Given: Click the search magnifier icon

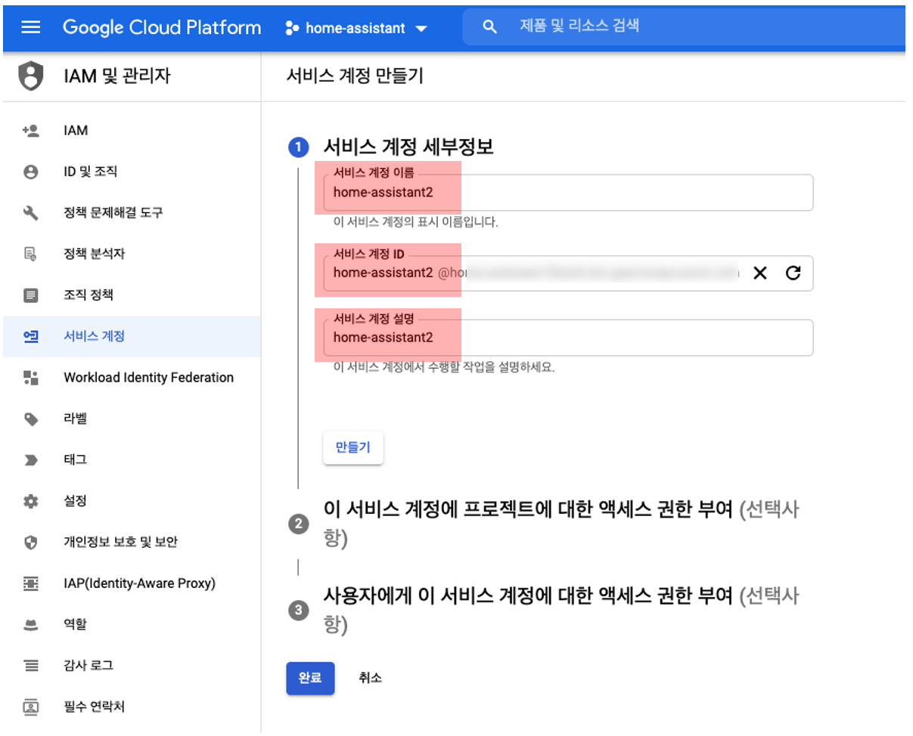Looking at the screenshot, I should point(490,26).
